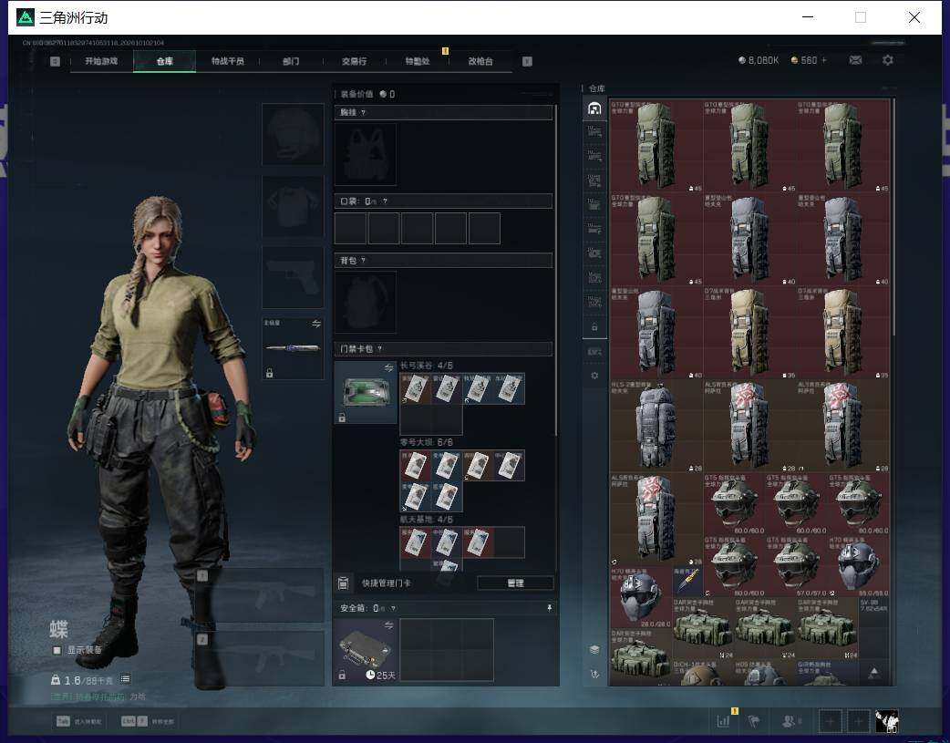950x743 pixels.
Task: Click the warehouse vertical scrollbar
Action: [x=893, y=215]
